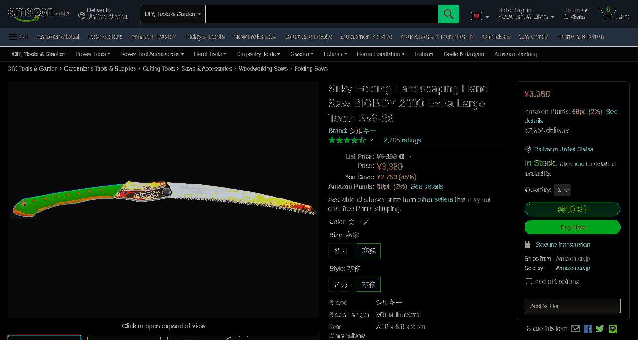Click the Brand シルキー link
The image size is (638, 340).
pos(352,131)
